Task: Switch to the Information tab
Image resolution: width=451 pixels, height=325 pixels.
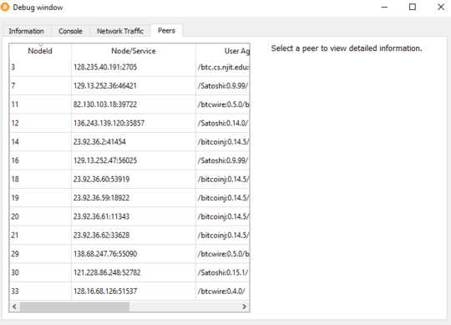Action: click(x=27, y=31)
